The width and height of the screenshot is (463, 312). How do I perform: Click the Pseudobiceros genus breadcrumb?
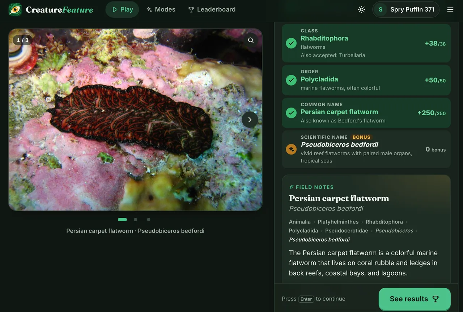(394, 230)
